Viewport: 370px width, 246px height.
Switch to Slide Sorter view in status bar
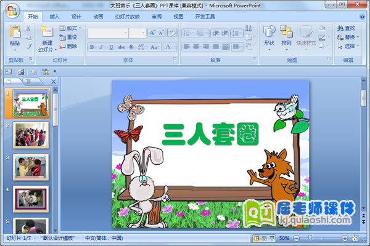coord(264,238)
